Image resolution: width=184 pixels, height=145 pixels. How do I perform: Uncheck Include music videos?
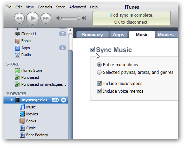pyautogui.click(x=99, y=84)
